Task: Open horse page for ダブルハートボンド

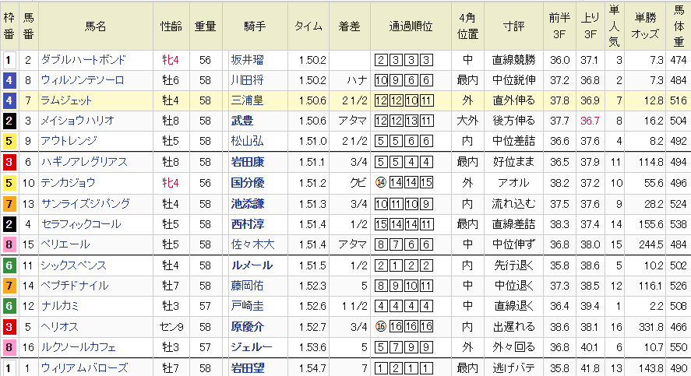Action: pos(85,60)
